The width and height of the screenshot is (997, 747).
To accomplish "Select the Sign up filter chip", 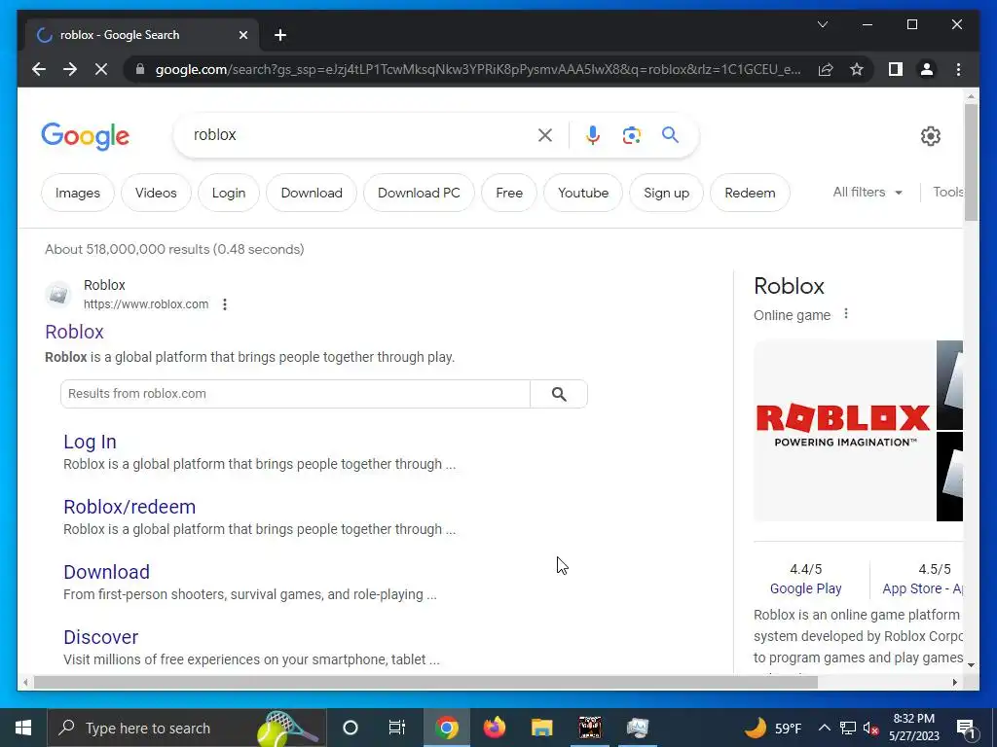I will point(666,193).
